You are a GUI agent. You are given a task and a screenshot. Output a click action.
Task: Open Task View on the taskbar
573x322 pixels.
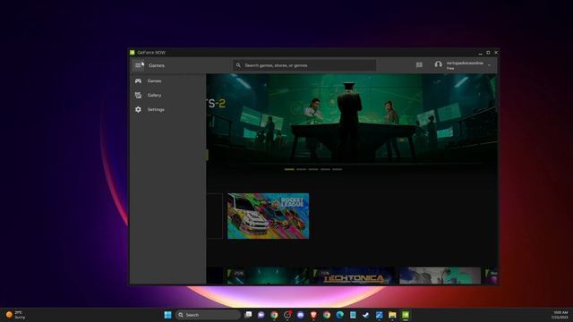click(x=248, y=315)
